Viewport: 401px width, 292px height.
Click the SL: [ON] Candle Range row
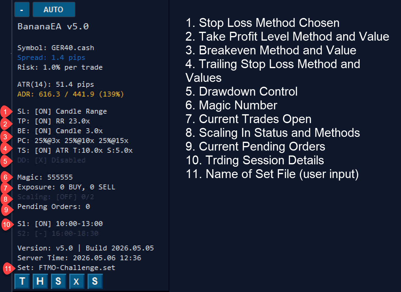click(62, 111)
